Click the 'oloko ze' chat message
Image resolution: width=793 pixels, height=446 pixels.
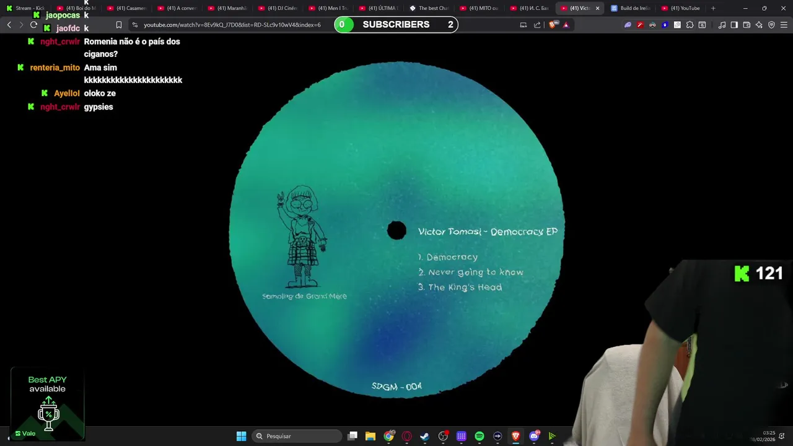(100, 94)
